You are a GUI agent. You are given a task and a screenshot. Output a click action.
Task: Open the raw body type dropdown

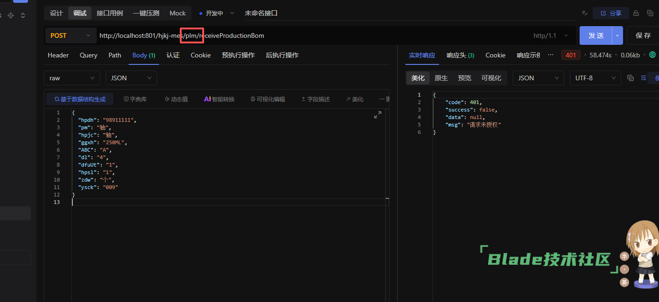pyautogui.click(x=71, y=78)
